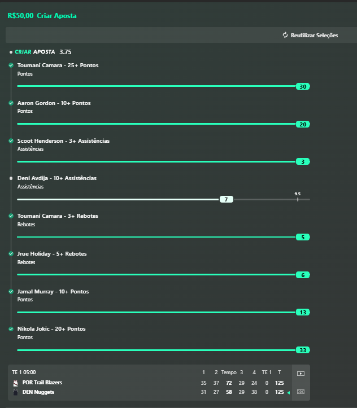Click green check beside Jamal Murray 10+ Pontos
This screenshot has height=408, width=357.
click(11, 291)
